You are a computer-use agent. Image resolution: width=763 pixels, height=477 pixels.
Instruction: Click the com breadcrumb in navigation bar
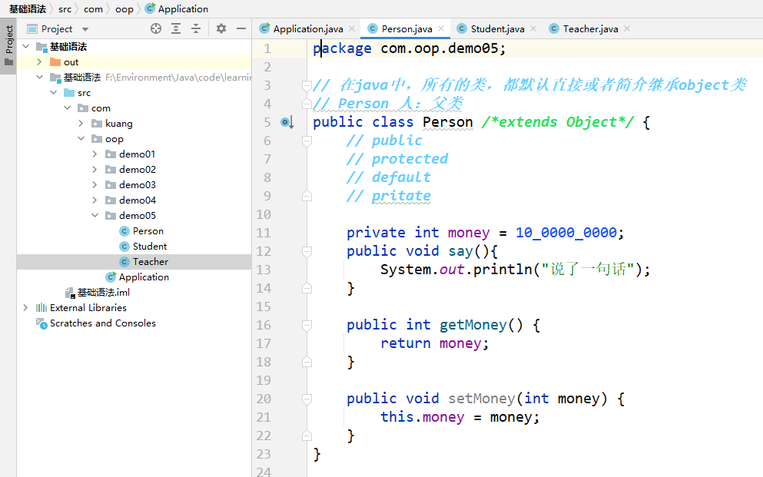point(93,8)
